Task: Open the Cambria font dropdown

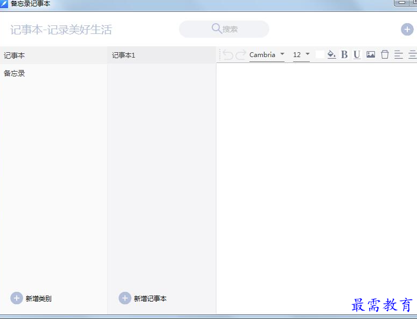Action: click(x=267, y=55)
